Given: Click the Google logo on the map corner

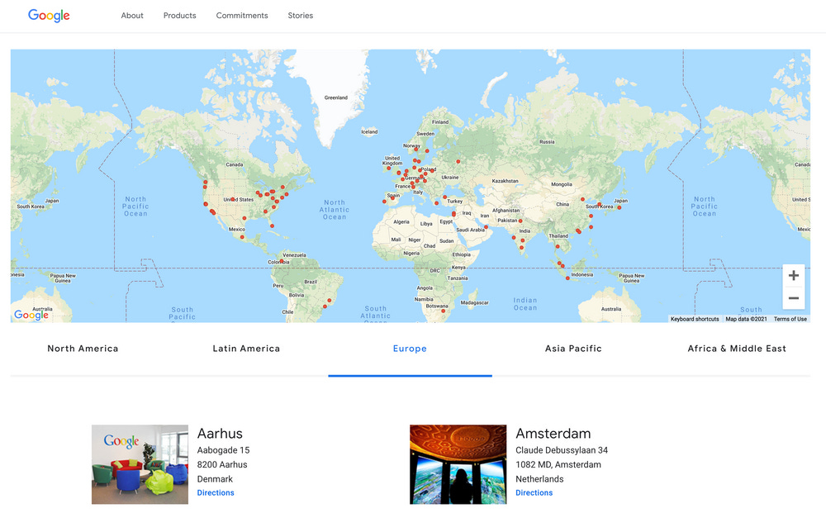Looking at the screenshot, I should click(x=31, y=315).
